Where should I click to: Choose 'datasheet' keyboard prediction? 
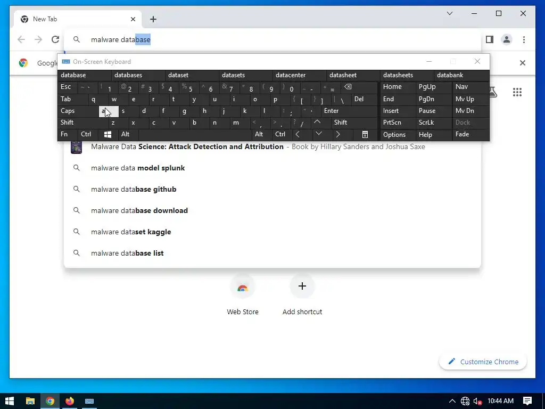353,75
